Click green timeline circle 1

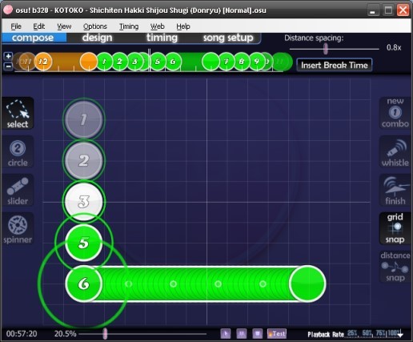click(104, 62)
